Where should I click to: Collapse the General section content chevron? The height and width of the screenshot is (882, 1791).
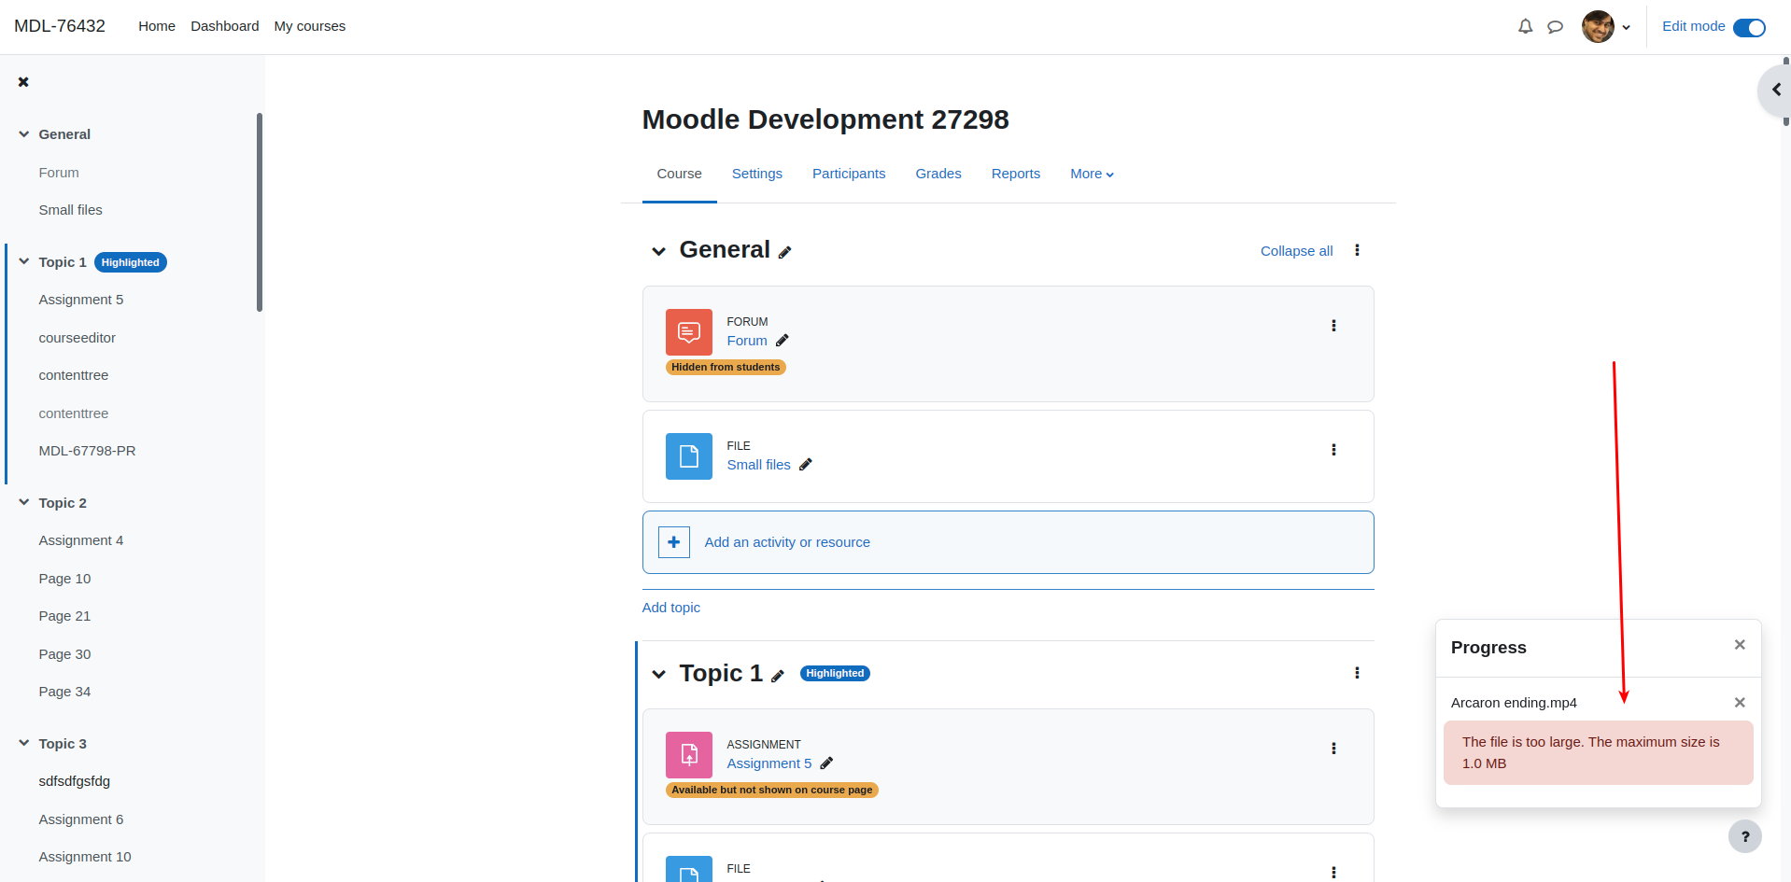[x=659, y=251]
